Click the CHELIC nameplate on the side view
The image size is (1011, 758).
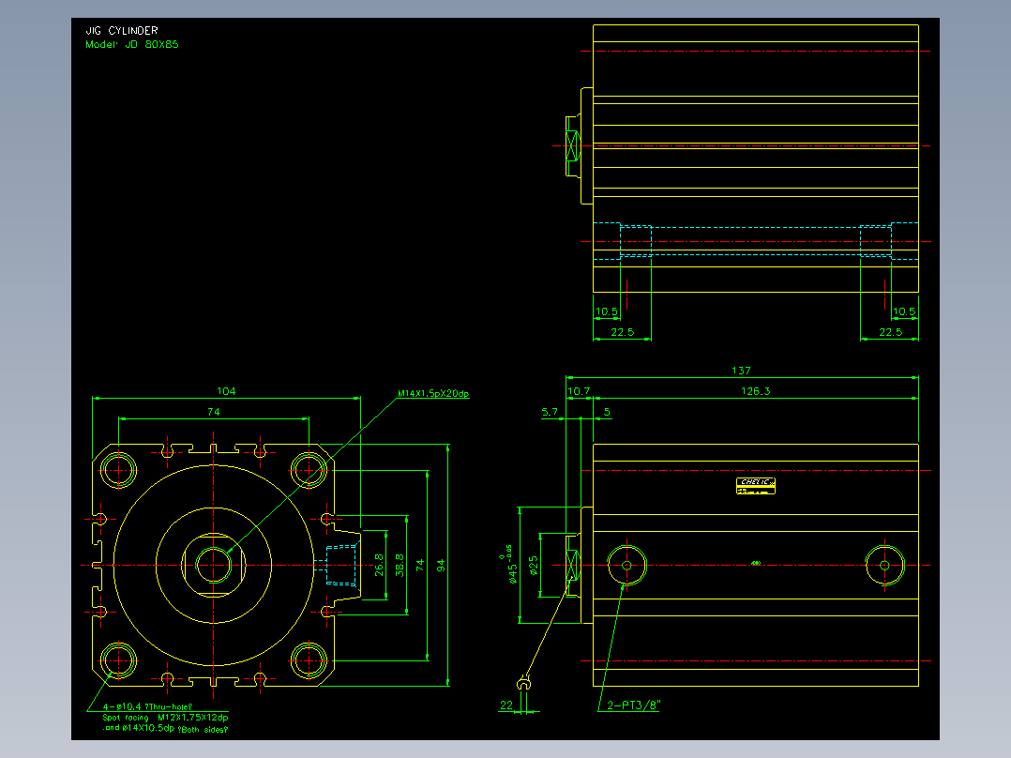click(756, 486)
